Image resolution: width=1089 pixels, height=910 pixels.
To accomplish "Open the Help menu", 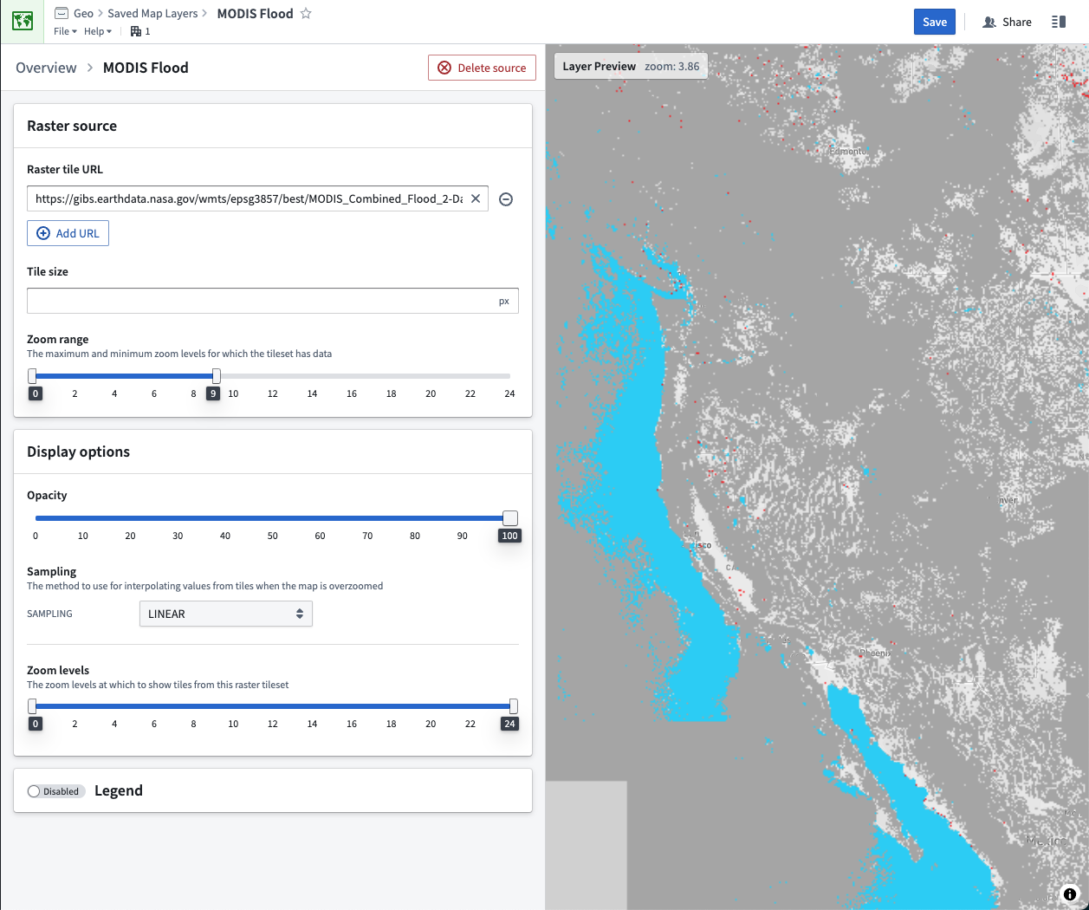I will 98,31.
